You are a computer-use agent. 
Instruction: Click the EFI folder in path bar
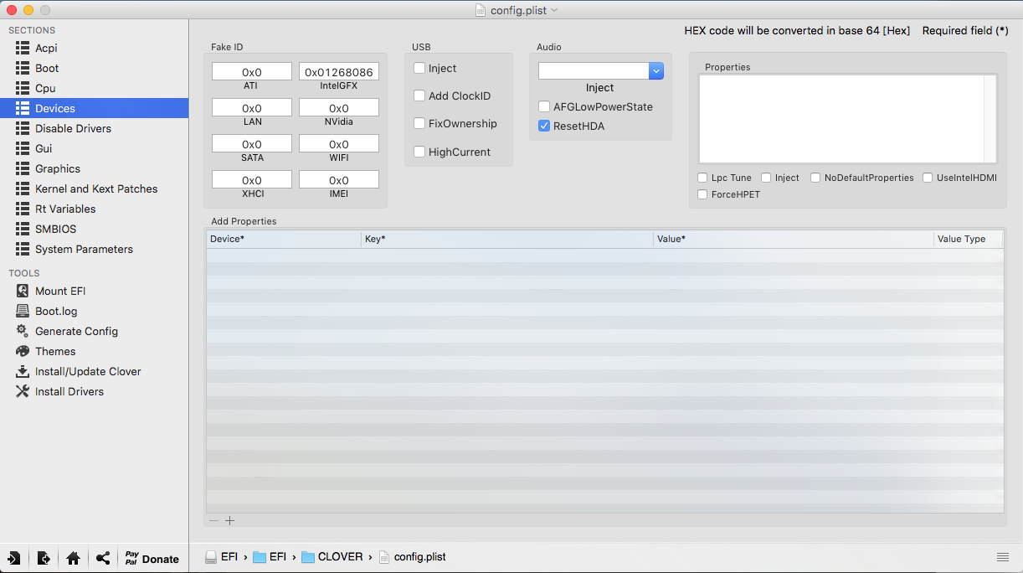tap(270, 557)
